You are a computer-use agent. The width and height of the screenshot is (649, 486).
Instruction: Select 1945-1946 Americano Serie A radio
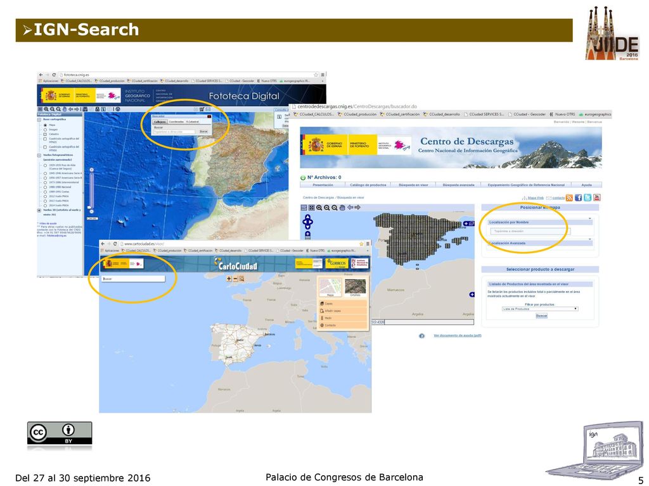(45, 173)
